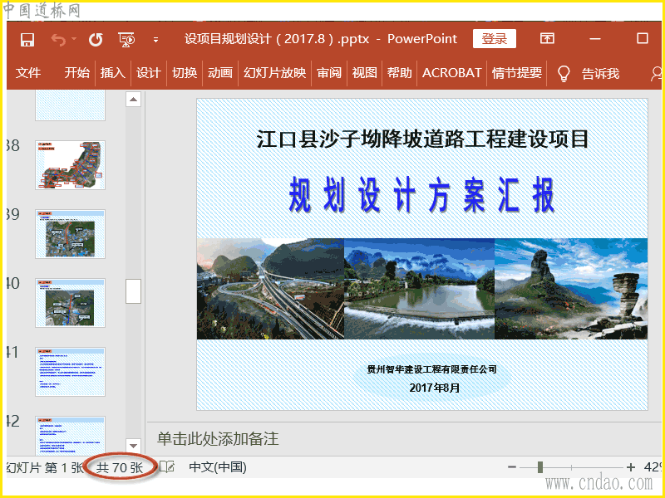Click the 登录 sign-in button
The width and height of the screenshot is (665, 498).
coord(495,39)
